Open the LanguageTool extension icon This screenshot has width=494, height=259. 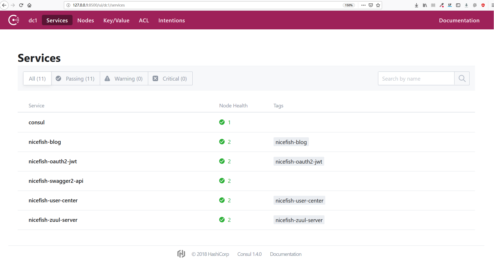(450, 5)
